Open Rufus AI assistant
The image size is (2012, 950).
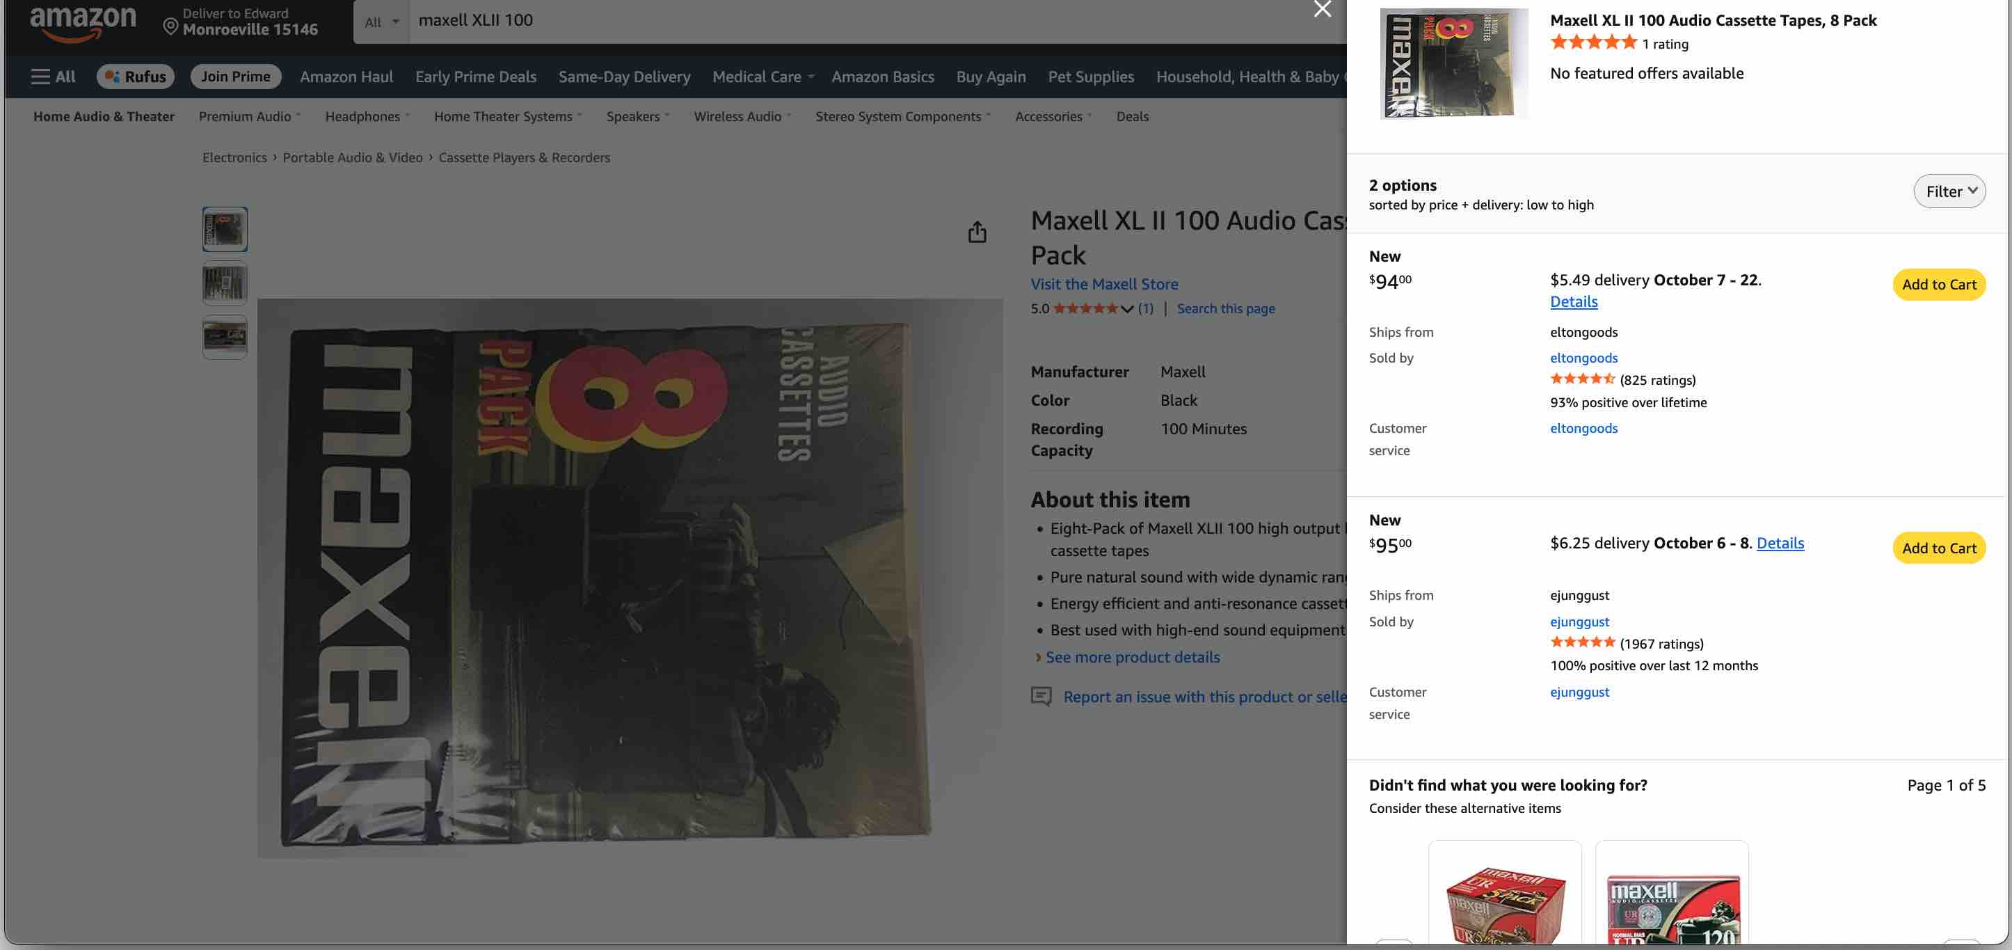135,76
